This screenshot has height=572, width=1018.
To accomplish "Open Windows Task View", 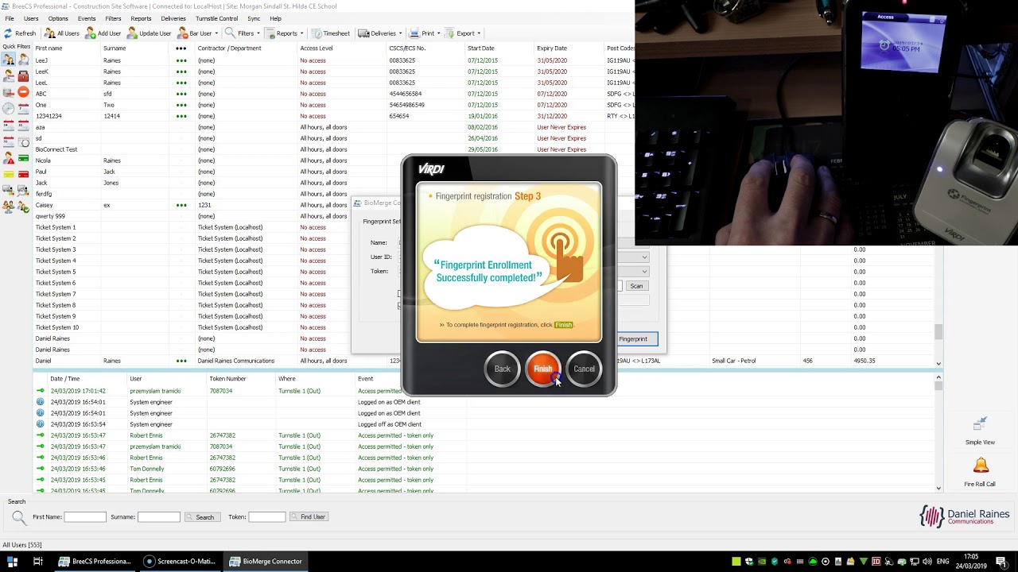I will click(x=37, y=562).
